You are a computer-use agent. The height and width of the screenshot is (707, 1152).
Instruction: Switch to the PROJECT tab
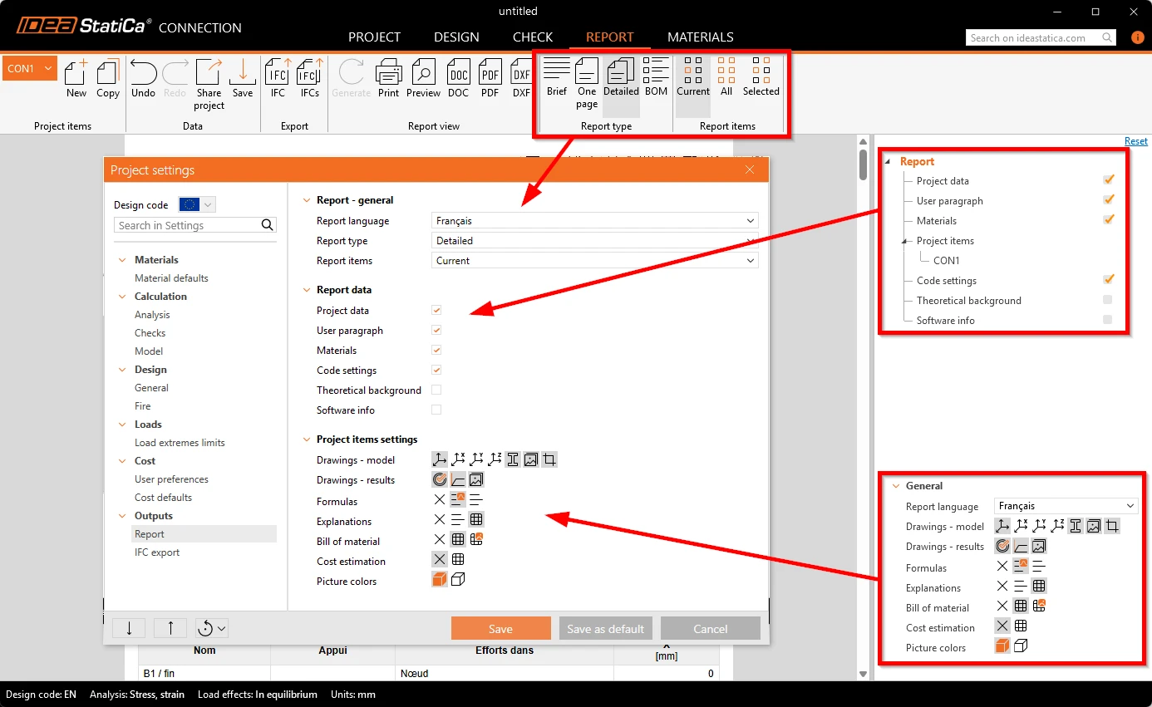374,37
